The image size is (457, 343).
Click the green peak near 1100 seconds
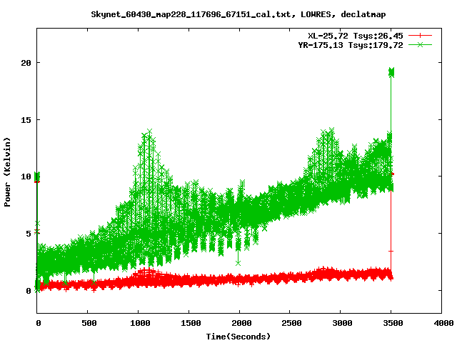tap(149, 131)
